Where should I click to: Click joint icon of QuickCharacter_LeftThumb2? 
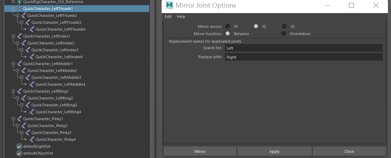click(x=23, y=15)
